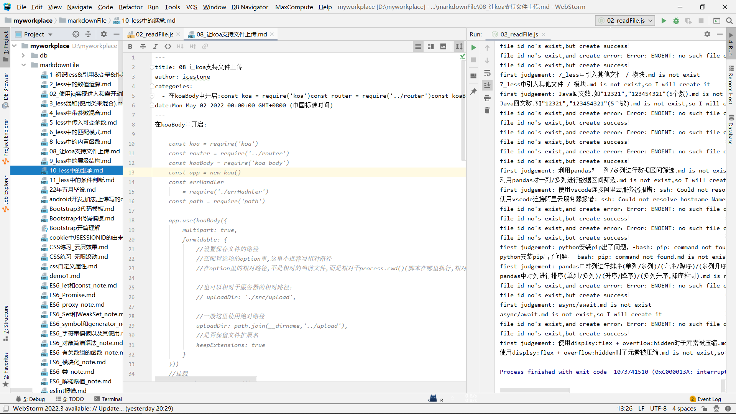Open DB Browser side tool window
This screenshot has width=736, height=414.
click(x=5, y=90)
